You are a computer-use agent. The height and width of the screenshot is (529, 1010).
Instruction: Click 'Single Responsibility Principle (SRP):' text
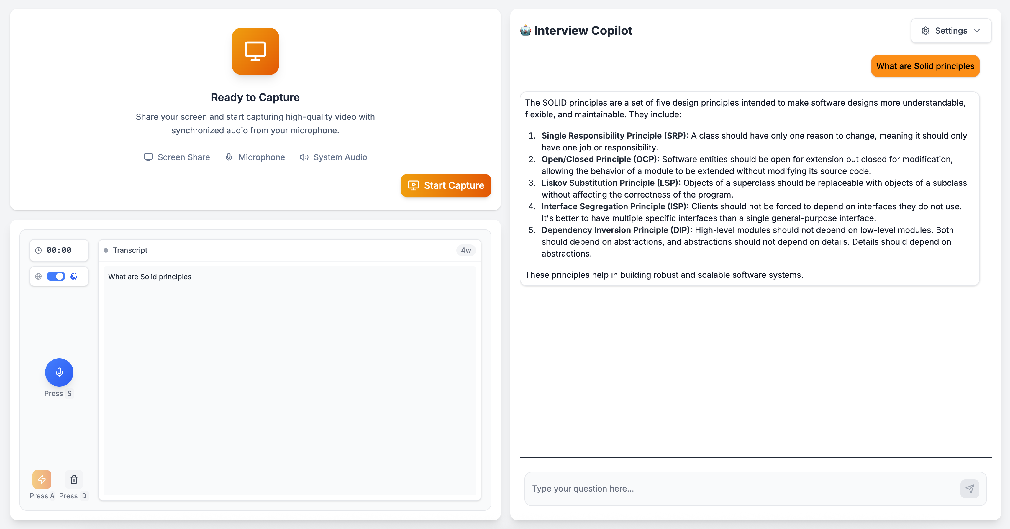click(x=615, y=136)
